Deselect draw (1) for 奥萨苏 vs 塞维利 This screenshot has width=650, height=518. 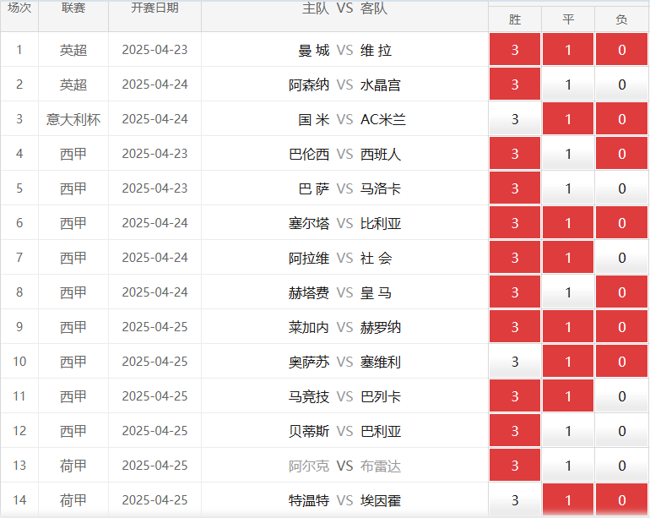(x=568, y=362)
